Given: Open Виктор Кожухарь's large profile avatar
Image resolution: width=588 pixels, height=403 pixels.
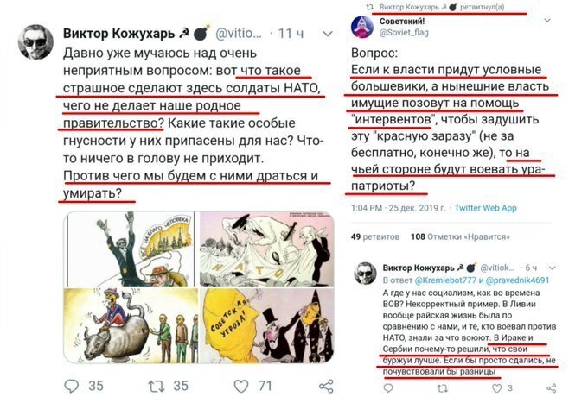Looking at the screenshot, I should pyautogui.click(x=36, y=42).
